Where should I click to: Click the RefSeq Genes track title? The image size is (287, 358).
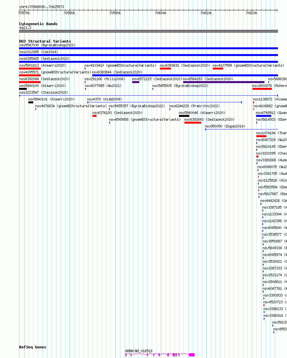tap(33, 347)
